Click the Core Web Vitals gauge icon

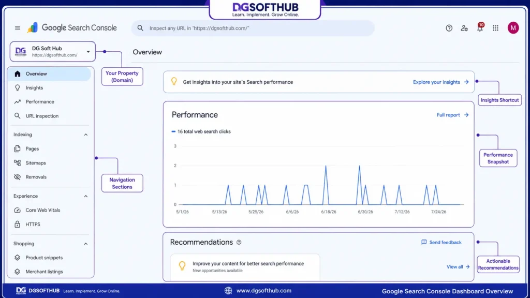tap(17, 210)
